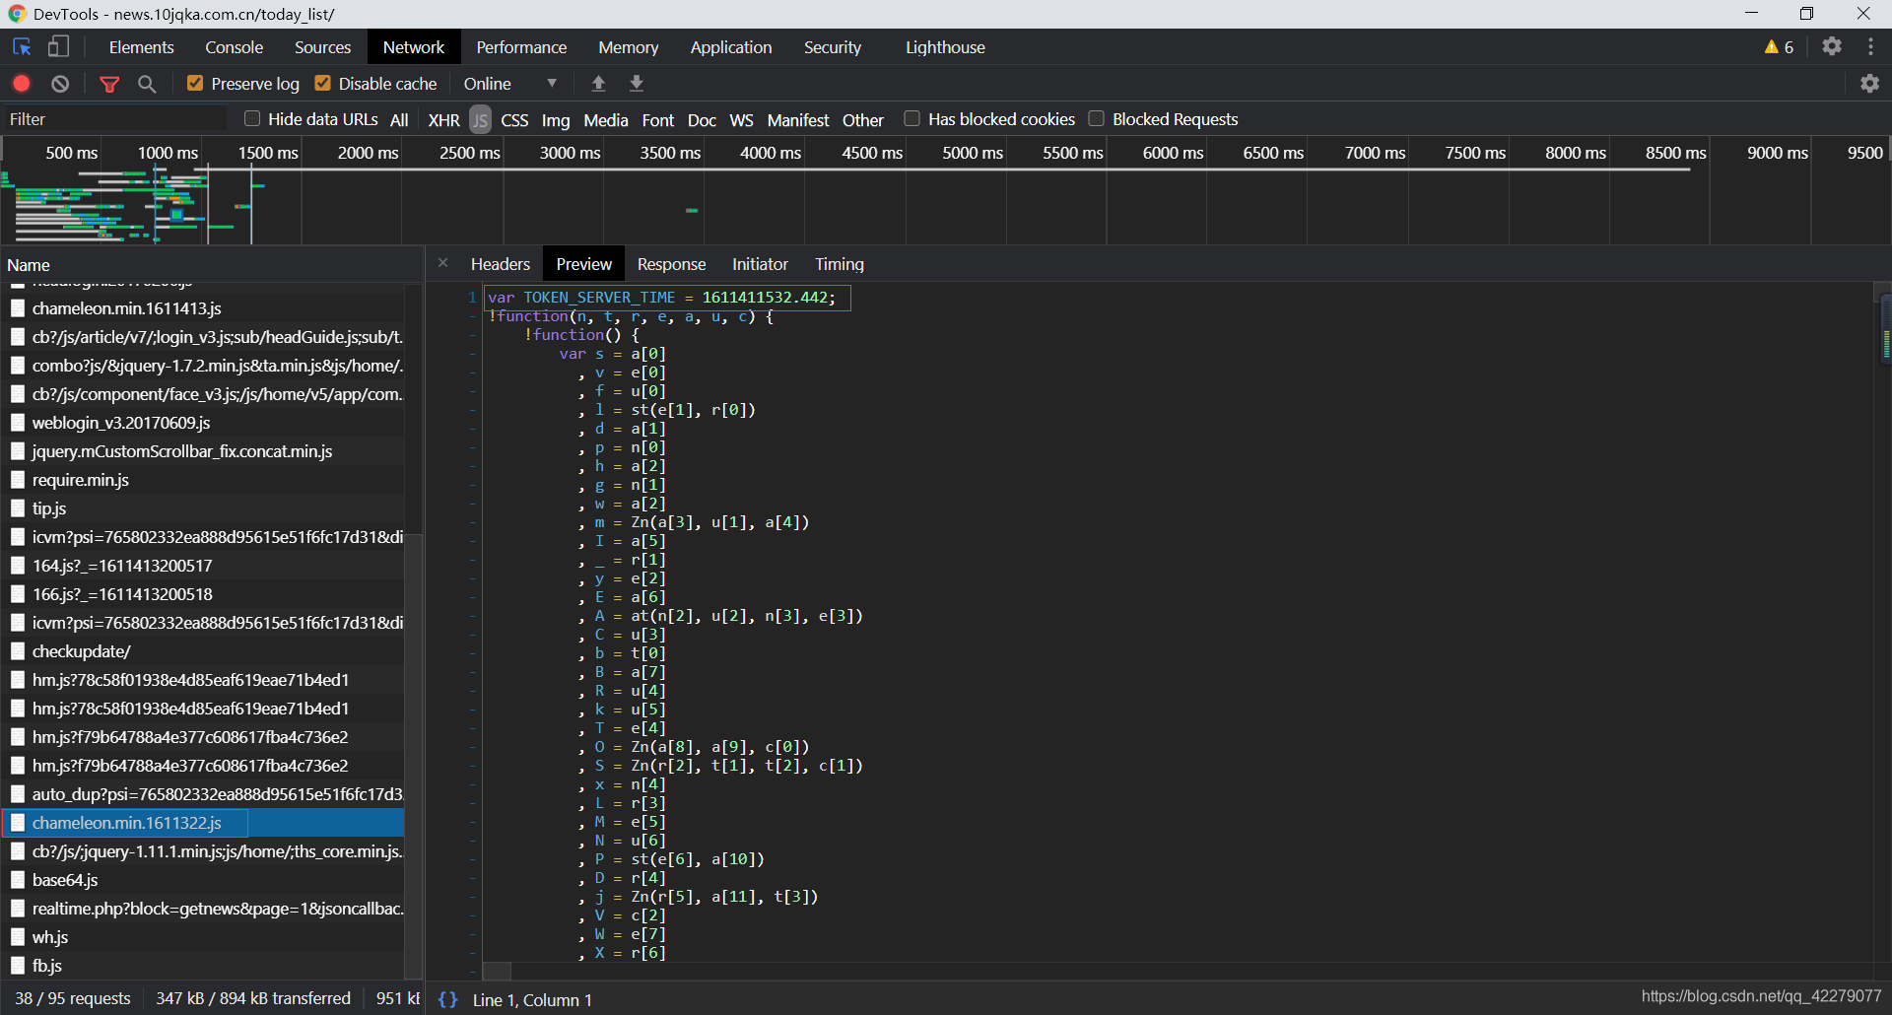The width and height of the screenshot is (1892, 1015).
Task: Select realtime.php?block=getnews request
Action: 202,909
